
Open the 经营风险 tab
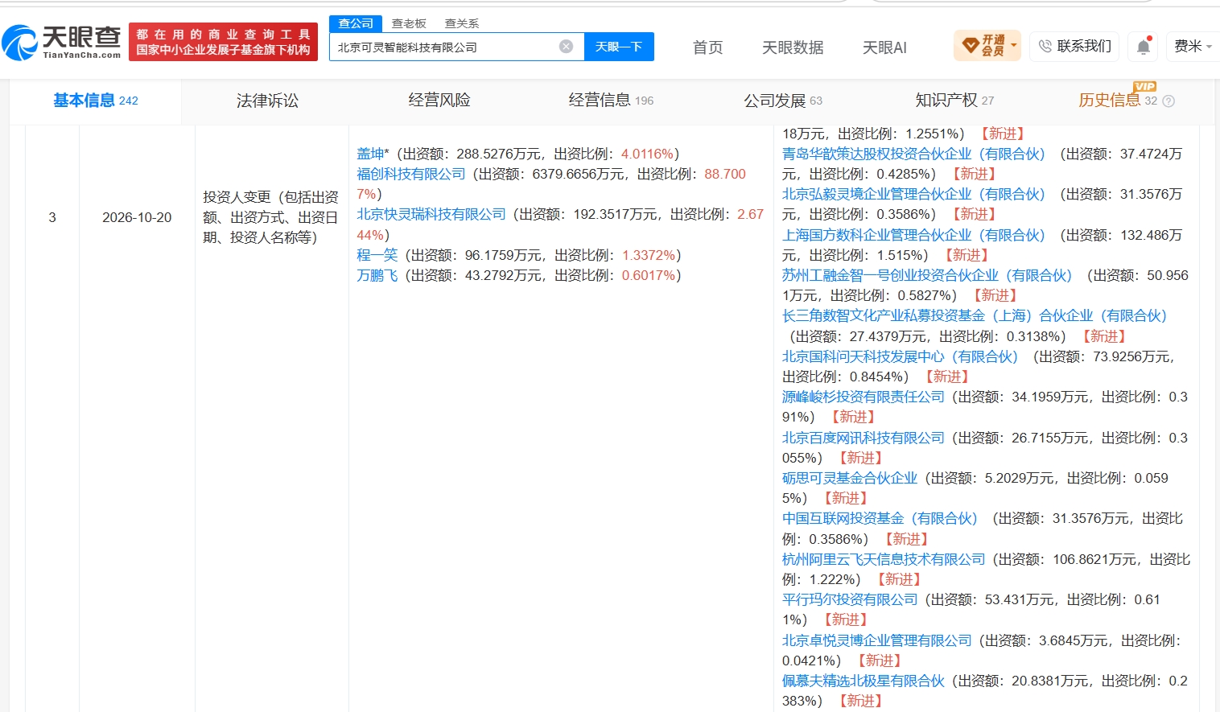pyautogui.click(x=439, y=101)
